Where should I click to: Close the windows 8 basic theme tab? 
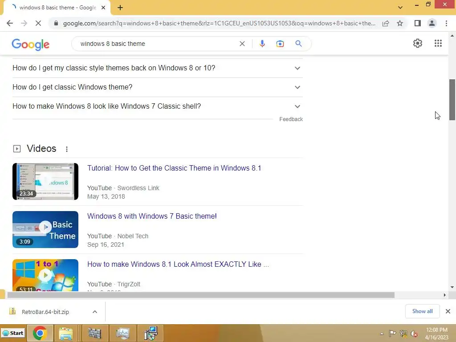tap(103, 8)
